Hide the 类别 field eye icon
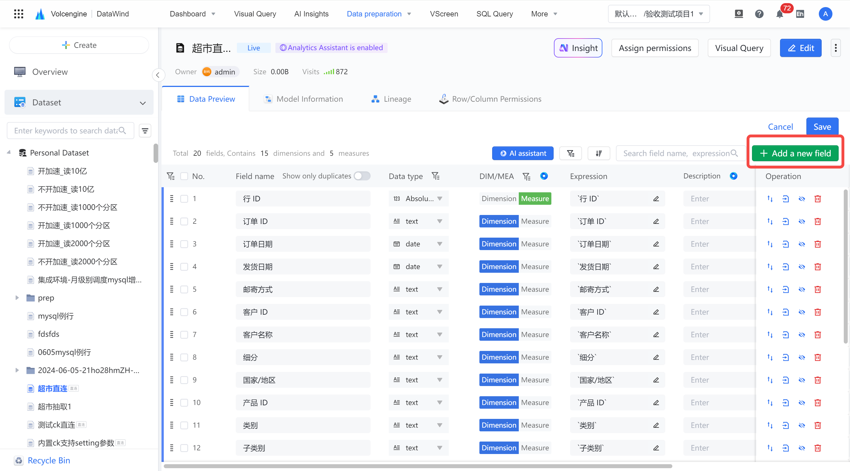850x471 pixels. click(x=802, y=425)
